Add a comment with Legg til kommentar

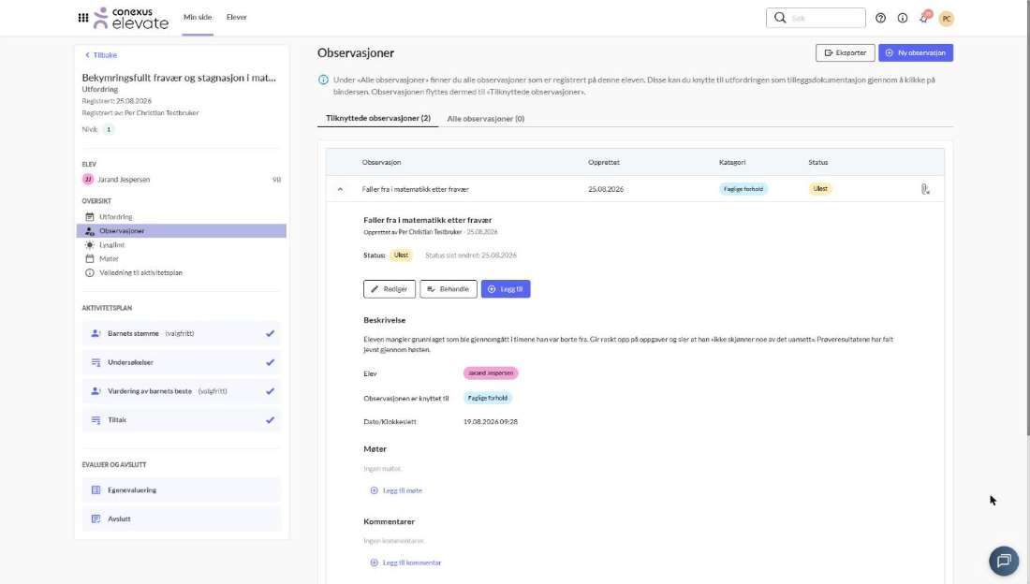(x=405, y=563)
